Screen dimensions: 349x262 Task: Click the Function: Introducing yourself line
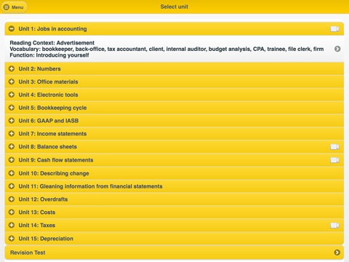(x=49, y=55)
